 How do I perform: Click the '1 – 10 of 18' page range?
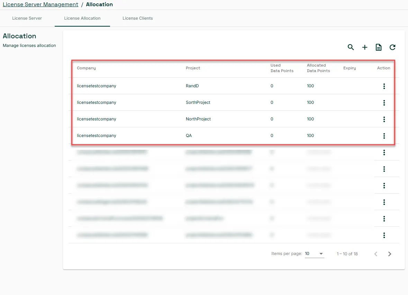347,254
